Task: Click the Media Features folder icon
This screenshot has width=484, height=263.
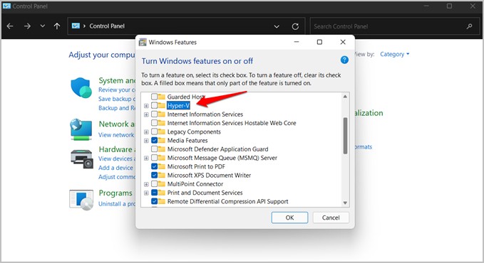Action: tap(162, 141)
